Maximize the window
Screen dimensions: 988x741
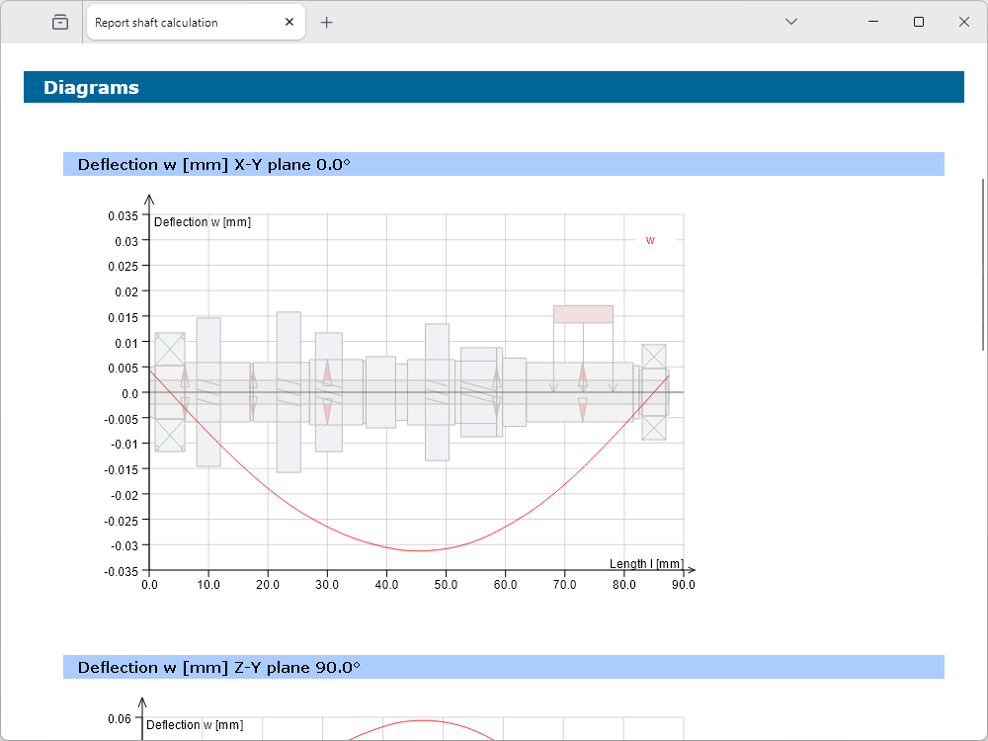919,22
